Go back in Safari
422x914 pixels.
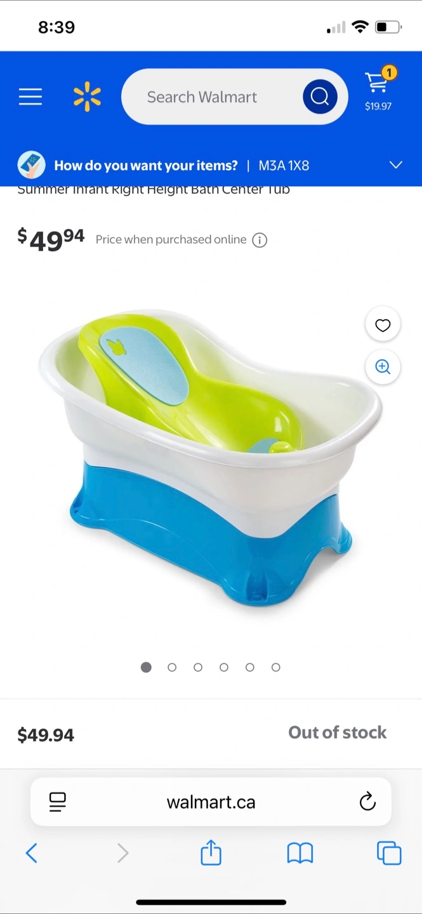tap(32, 854)
